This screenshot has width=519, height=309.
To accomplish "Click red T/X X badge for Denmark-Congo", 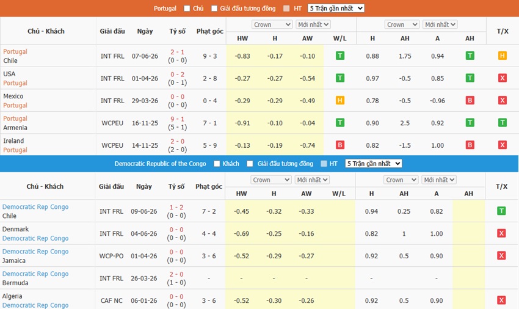I will point(501,233).
